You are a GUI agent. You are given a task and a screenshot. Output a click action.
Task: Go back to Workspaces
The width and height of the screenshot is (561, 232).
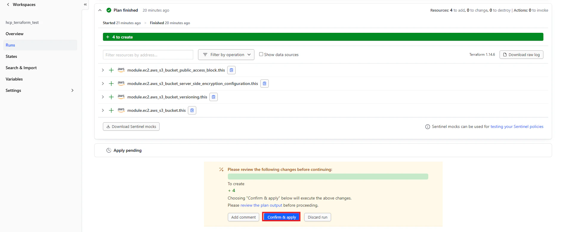(24, 4)
